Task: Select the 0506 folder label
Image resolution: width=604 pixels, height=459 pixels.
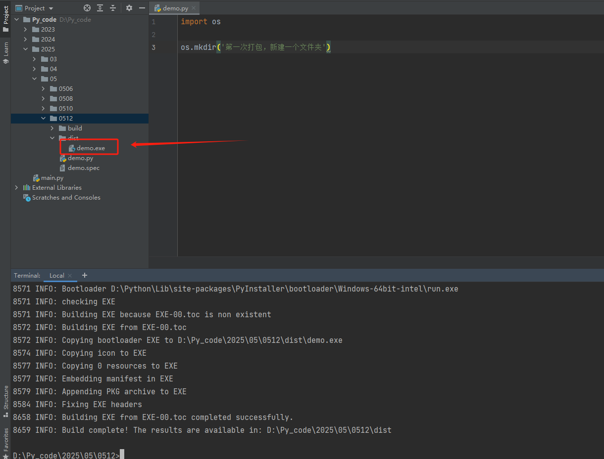Action: [x=66, y=89]
